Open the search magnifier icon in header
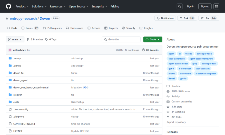225x135 pixels. 180,6
